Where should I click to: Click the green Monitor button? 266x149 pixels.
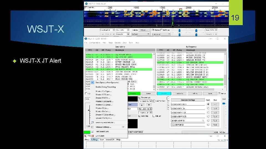click(x=134, y=94)
